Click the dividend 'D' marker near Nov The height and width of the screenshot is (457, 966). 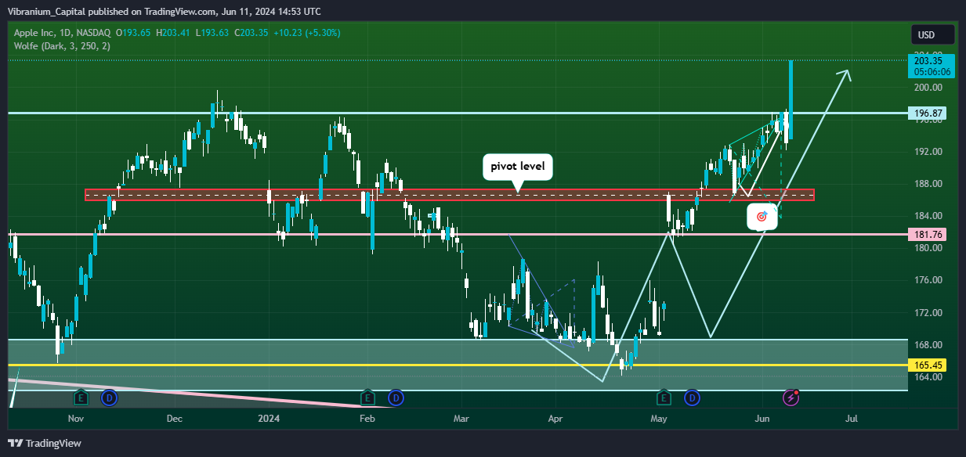coord(109,398)
